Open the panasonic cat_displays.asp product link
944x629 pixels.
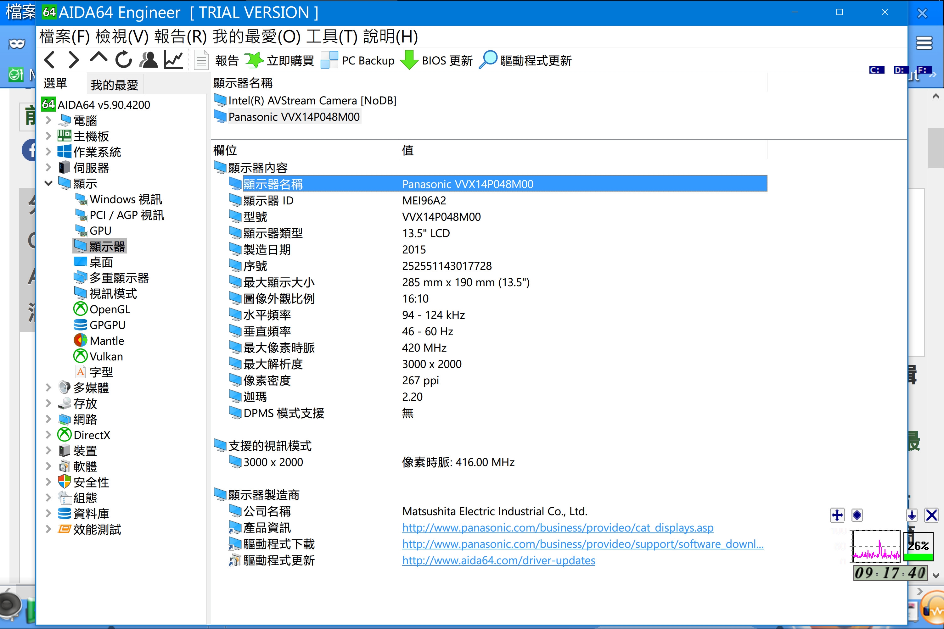tap(558, 527)
